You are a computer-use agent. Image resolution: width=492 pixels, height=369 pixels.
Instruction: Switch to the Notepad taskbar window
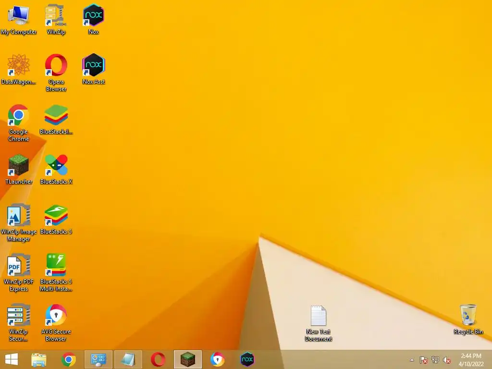coord(128,359)
